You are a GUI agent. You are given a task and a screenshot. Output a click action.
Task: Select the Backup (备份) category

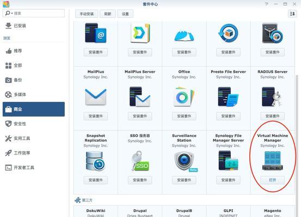tap(34, 80)
